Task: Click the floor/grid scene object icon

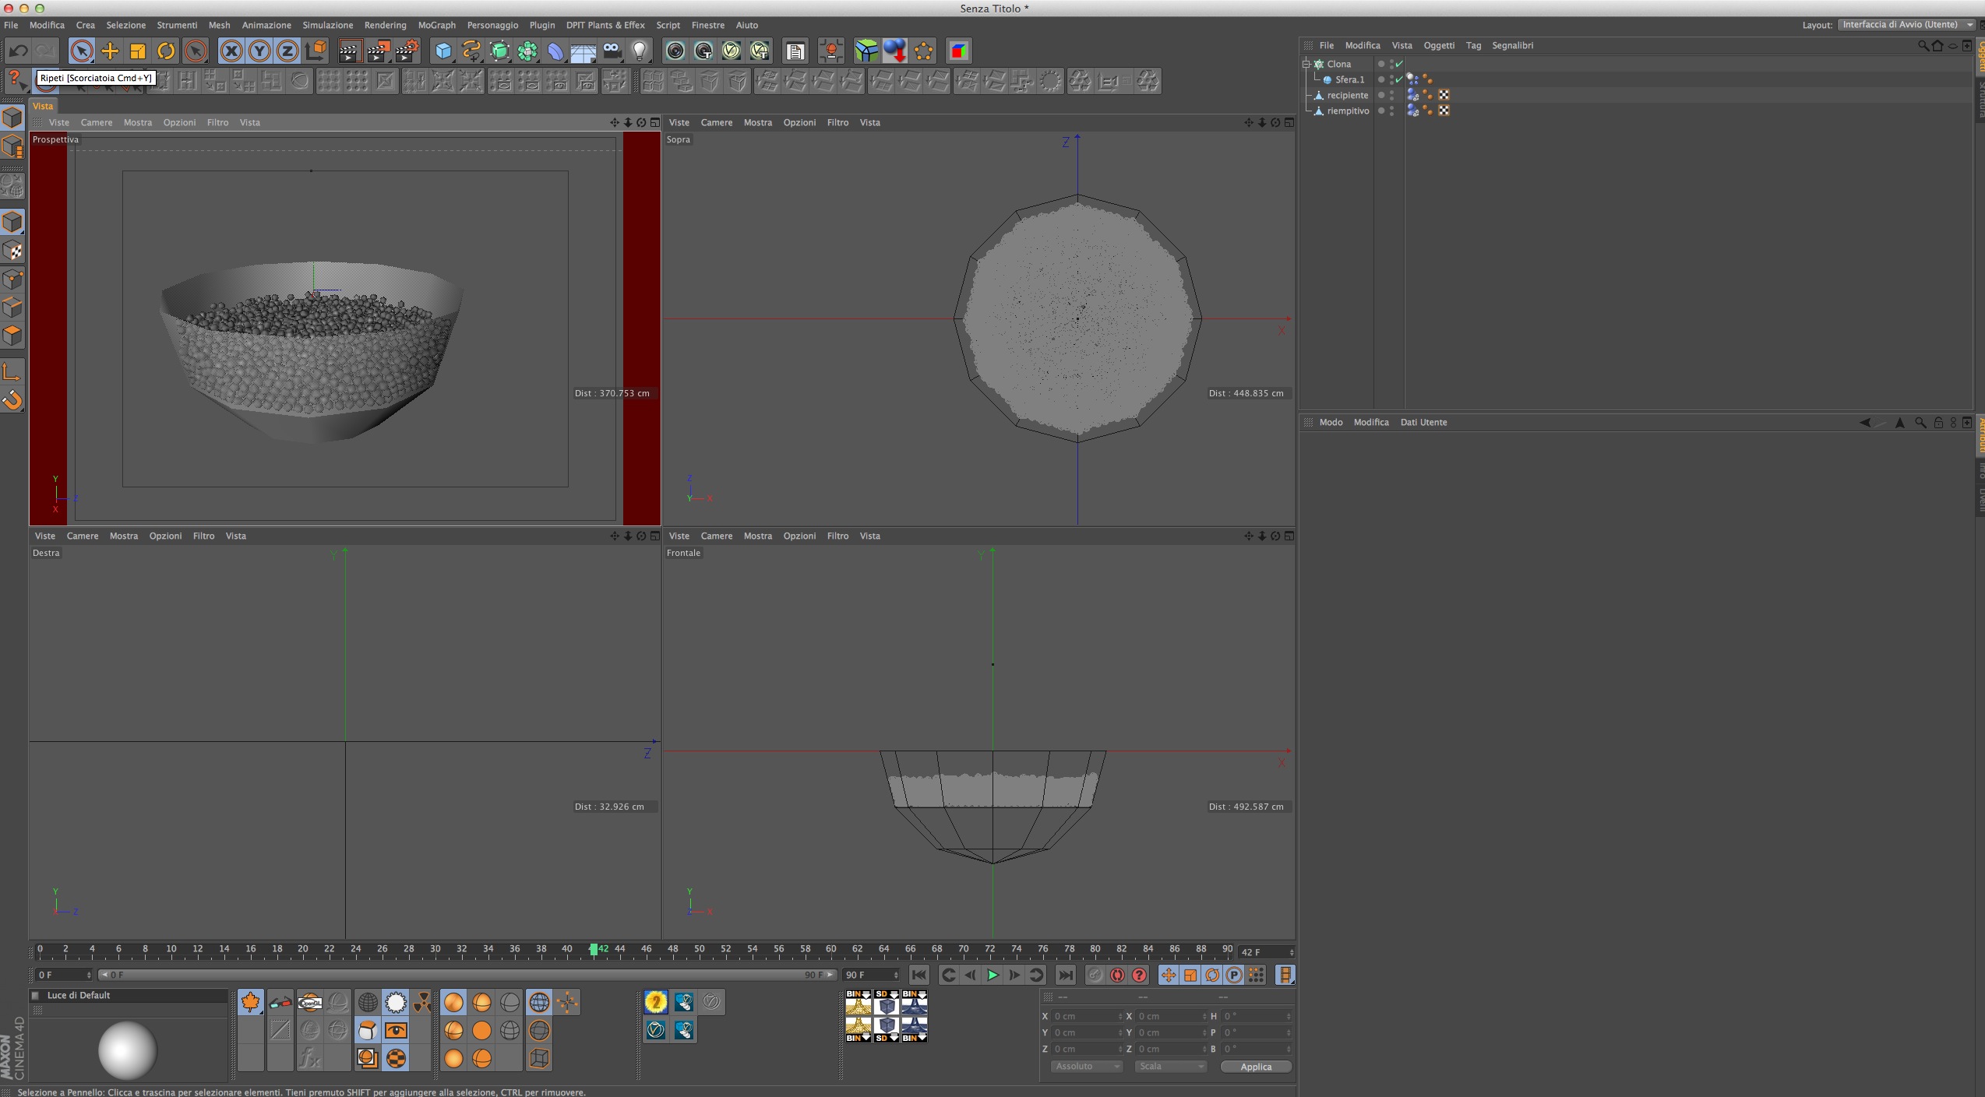Action: (x=583, y=51)
